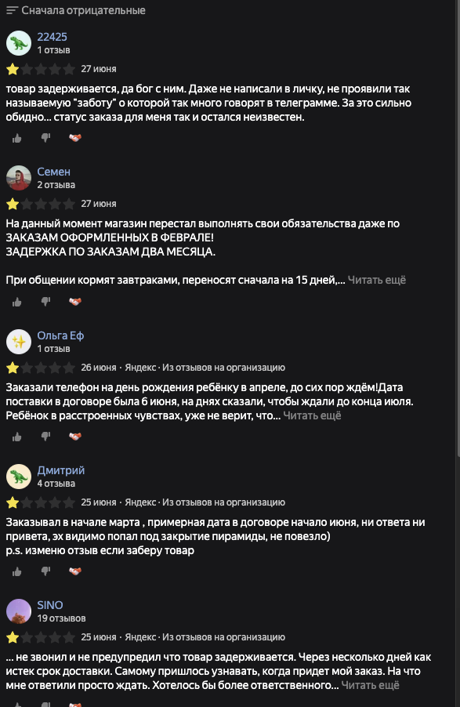Thumbs up Ольга Еф's review
The height and width of the screenshot is (707, 460).
coord(17,437)
